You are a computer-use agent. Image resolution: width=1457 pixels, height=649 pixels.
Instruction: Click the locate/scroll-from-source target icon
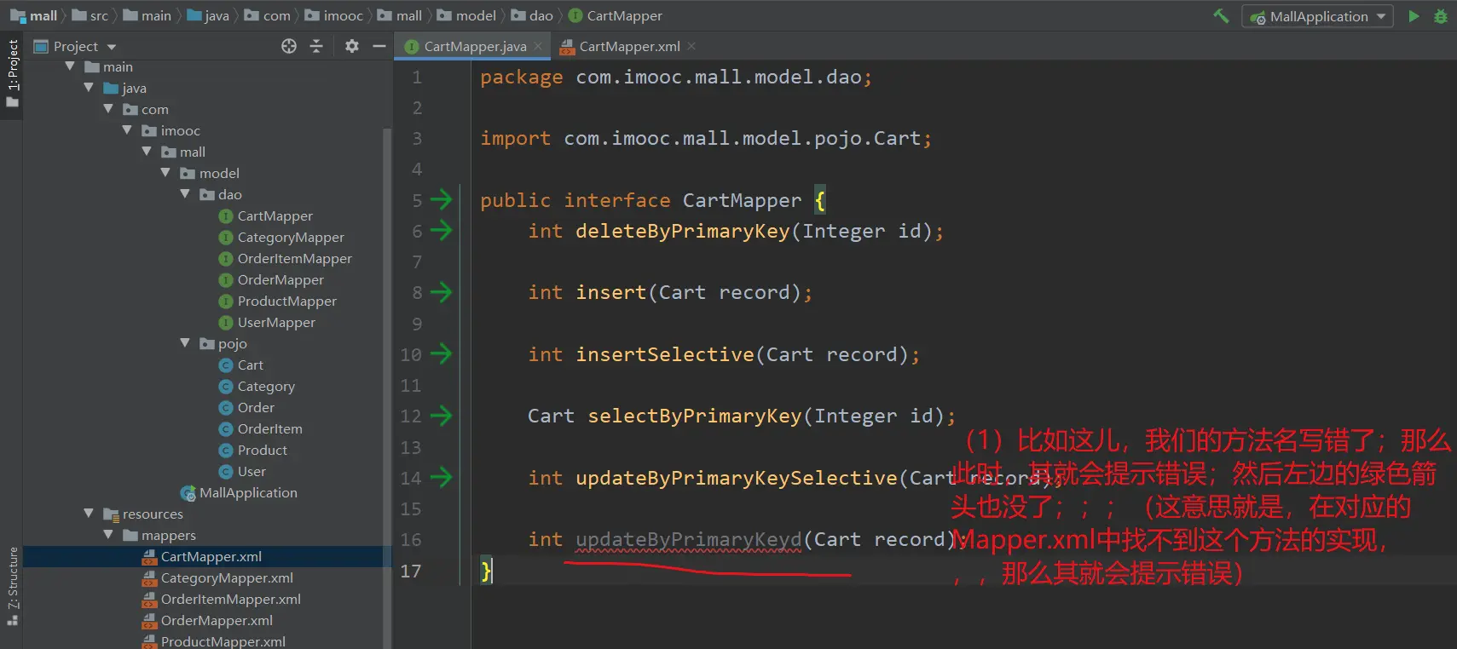point(289,46)
